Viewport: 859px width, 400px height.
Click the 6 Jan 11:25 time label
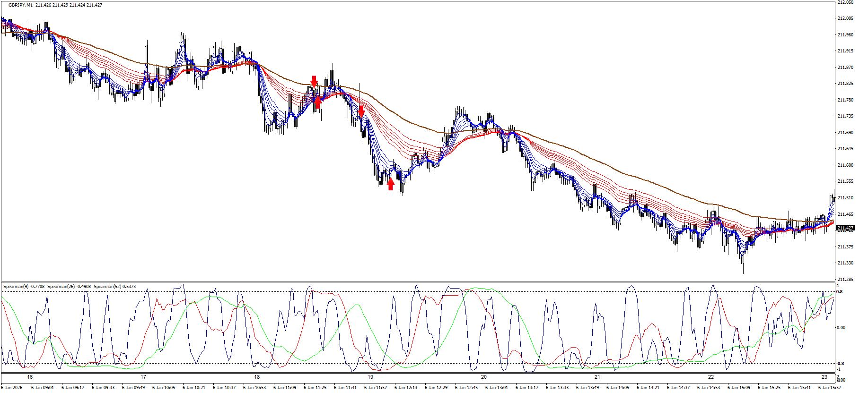(x=315, y=388)
